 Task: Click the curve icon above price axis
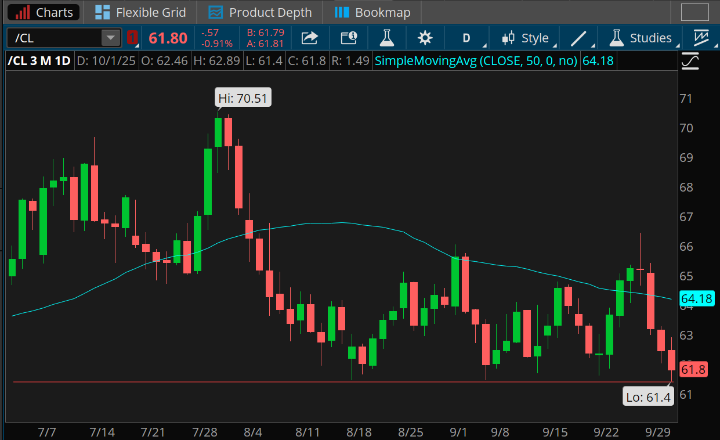tap(690, 60)
